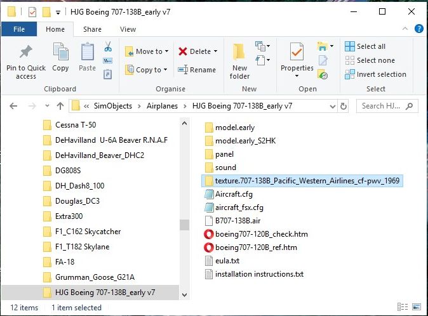
Task: Switch to Large icons view icon
Action: (x=417, y=307)
